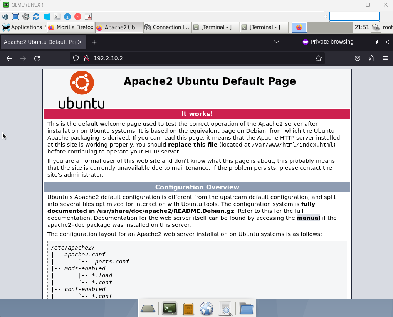This screenshot has height=317, width=393.
Task: Click 'mods-enabled' in the config tree
Action: point(85,268)
